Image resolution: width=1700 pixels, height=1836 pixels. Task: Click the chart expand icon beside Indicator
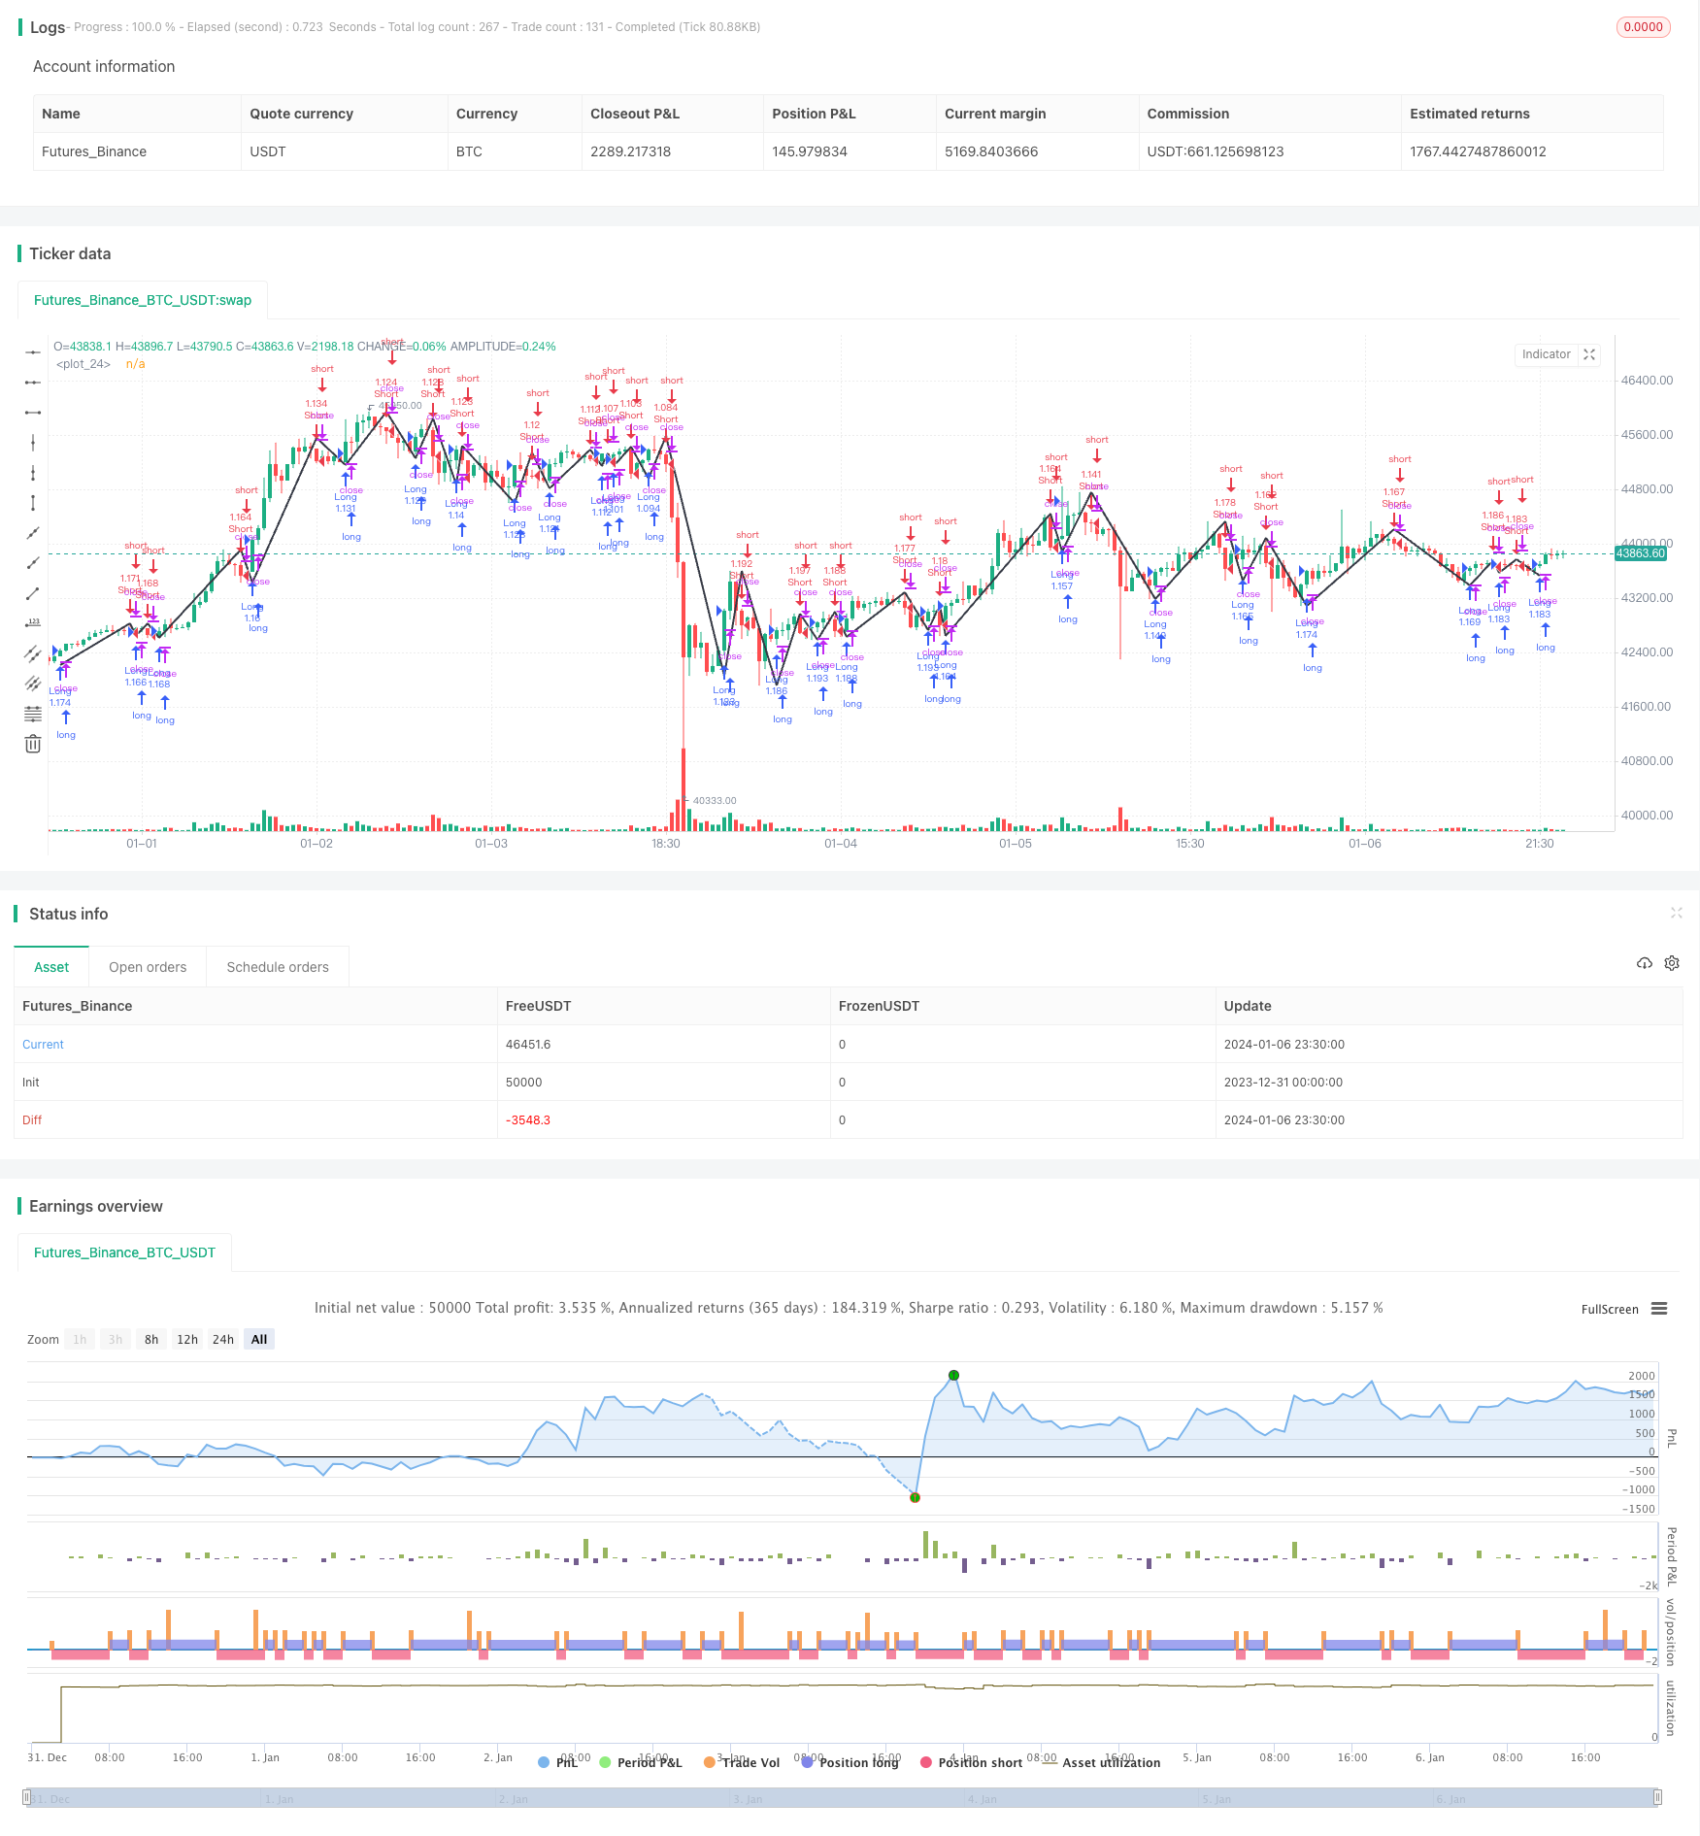1589,355
